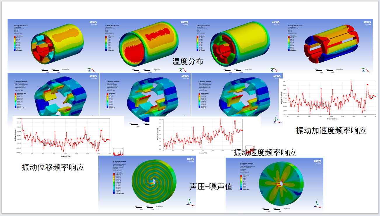
Task: Click the ANSYS logo on the Sound Pressure Level image
Action: [x=317, y=162]
